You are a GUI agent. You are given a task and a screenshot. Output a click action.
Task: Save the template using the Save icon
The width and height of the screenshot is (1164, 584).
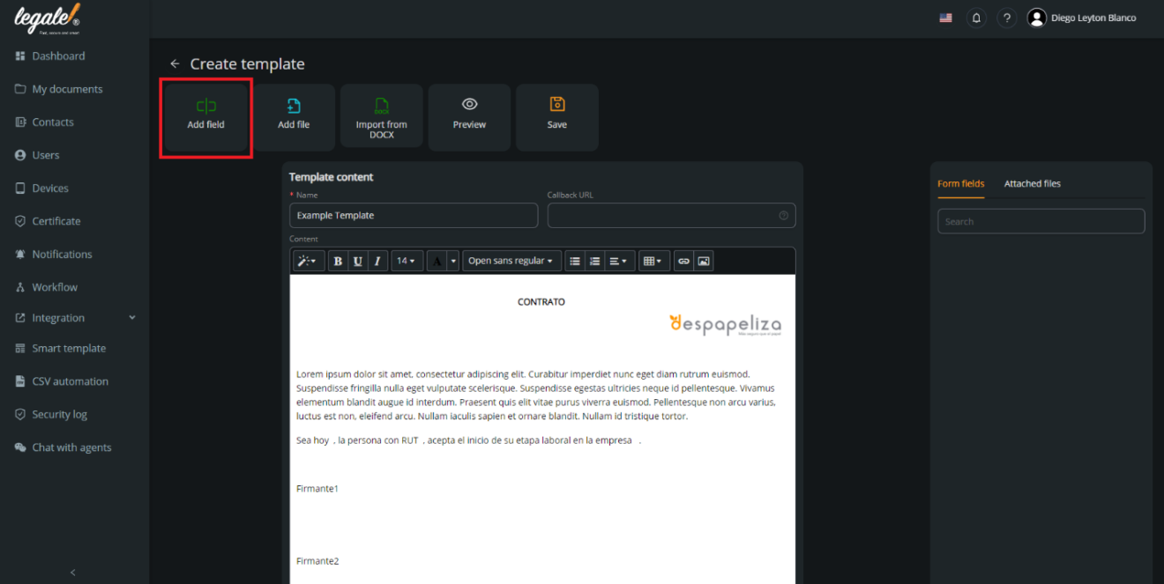pos(556,115)
